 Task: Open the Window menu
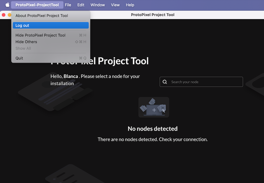pyautogui.click(x=98, y=5)
